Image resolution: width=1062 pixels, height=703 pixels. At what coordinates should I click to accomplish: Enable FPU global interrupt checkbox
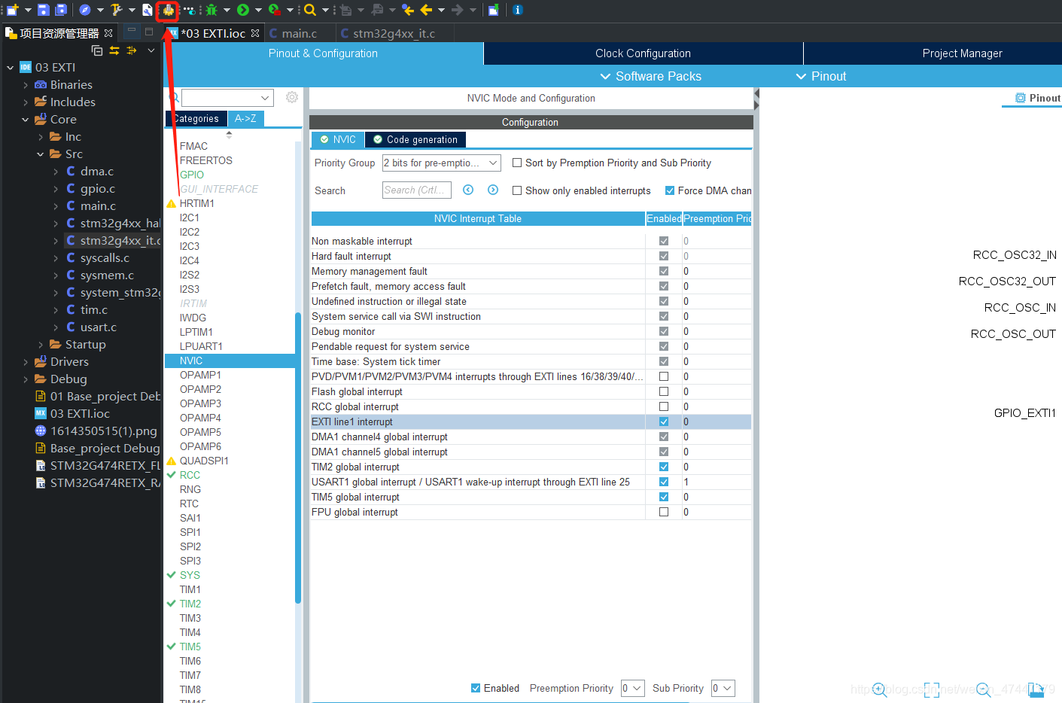tap(664, 512)
